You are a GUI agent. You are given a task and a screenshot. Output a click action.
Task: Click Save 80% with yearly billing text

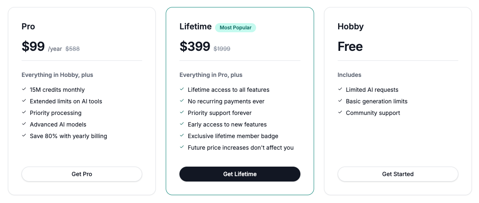[x=68, y=136]
